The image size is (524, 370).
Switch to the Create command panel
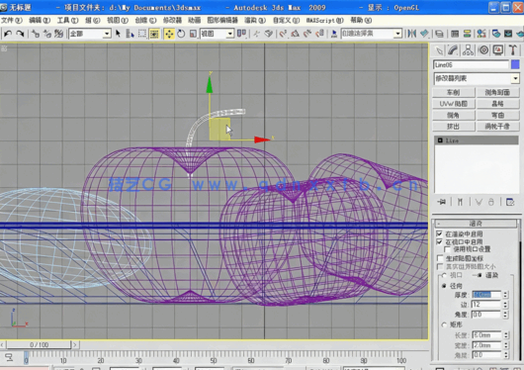coord(439,50)
